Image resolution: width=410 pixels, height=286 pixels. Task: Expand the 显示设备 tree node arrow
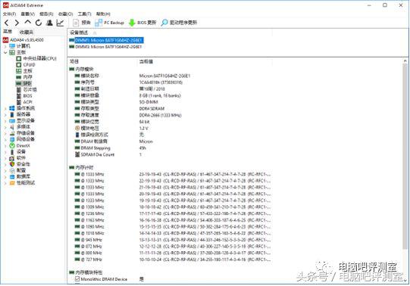point(5,121)
